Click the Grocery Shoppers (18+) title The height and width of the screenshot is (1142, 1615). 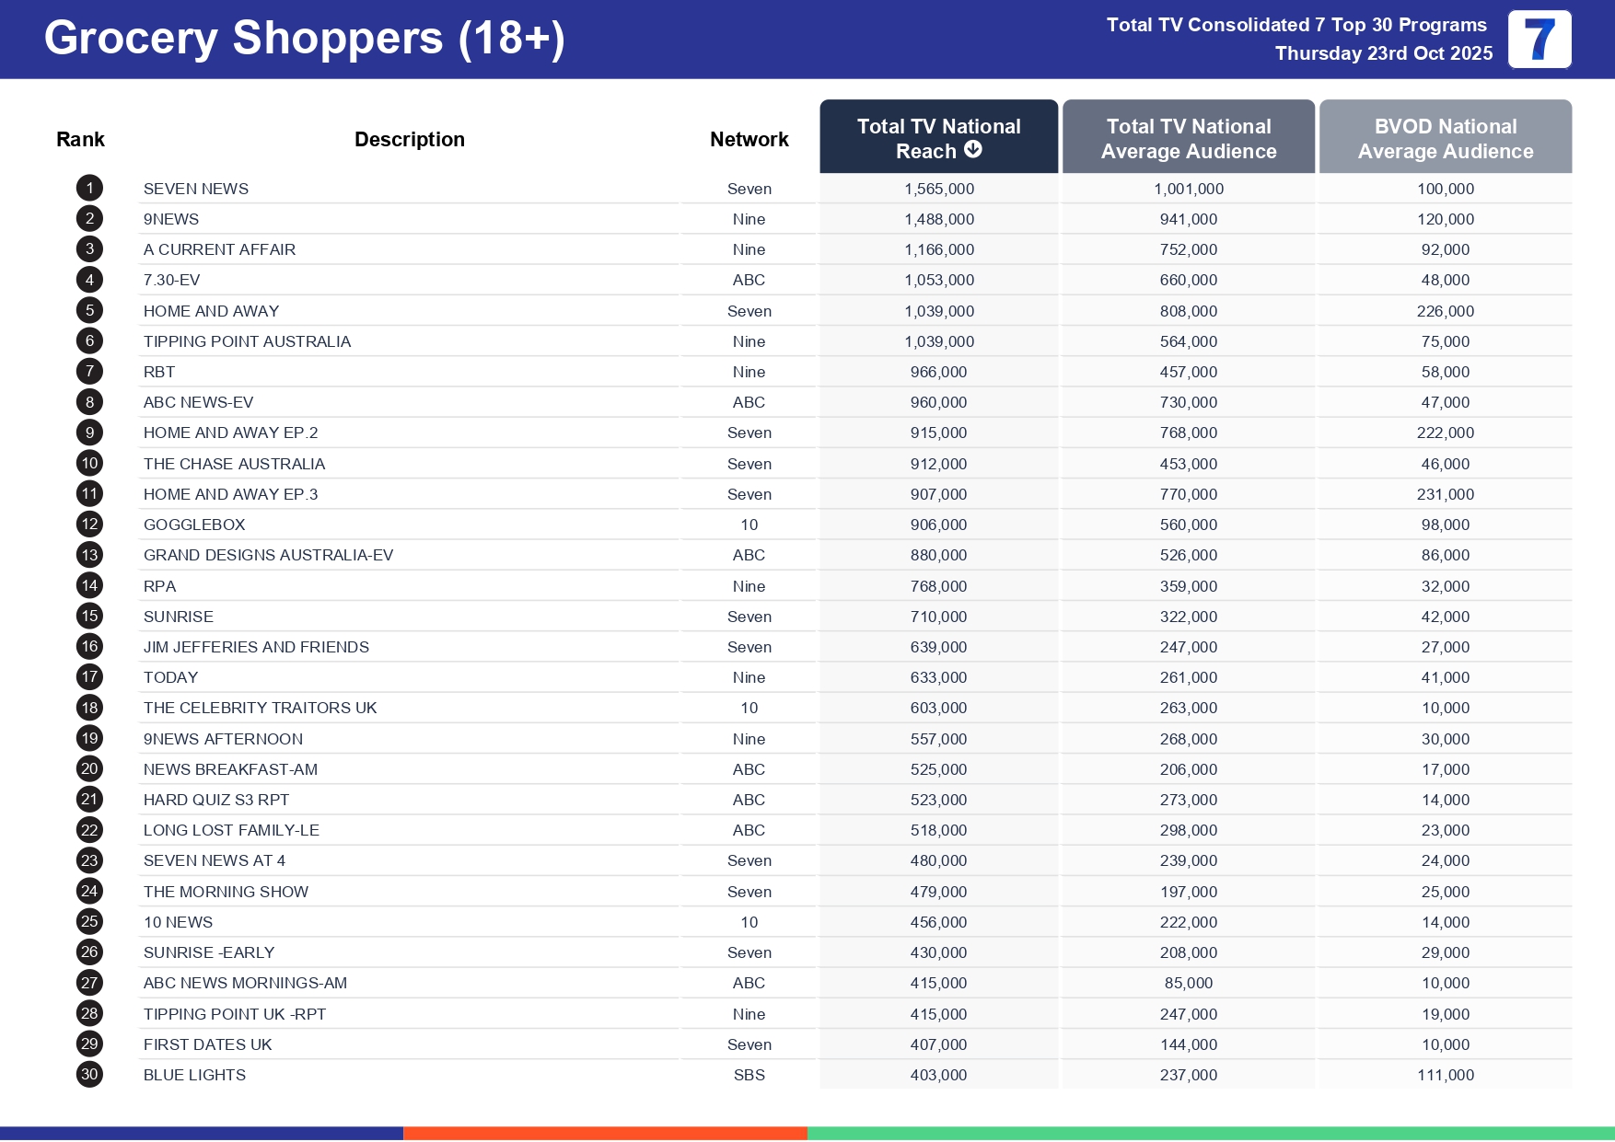click(304, 39)
